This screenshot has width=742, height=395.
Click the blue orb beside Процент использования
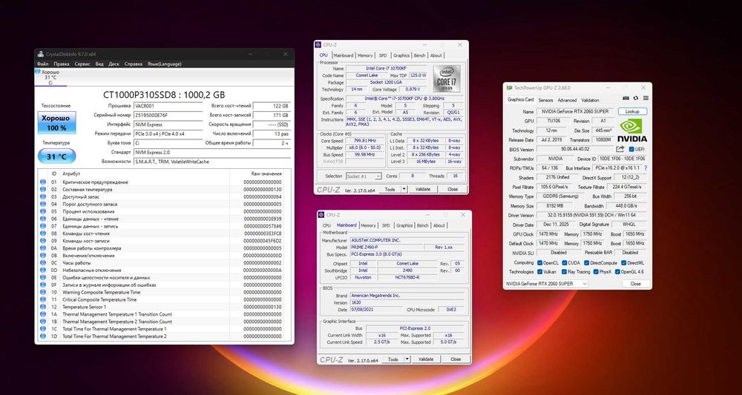(43, 211)
